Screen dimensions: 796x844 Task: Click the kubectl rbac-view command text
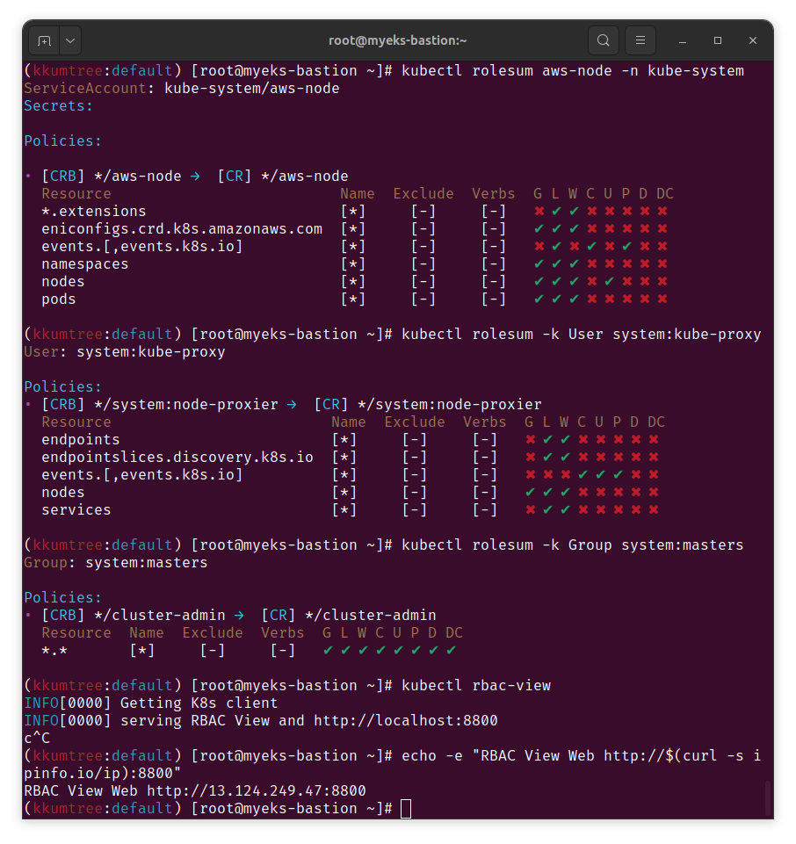pos(476,685)
